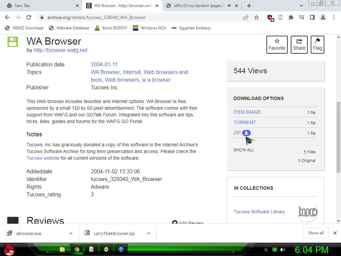Open the striped flag extension icon
This screenshot has width=341, height=256.
(280, 17)
